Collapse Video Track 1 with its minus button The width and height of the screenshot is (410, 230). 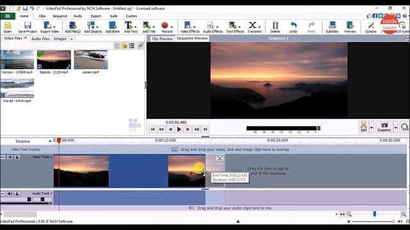(x=3, y=157)
